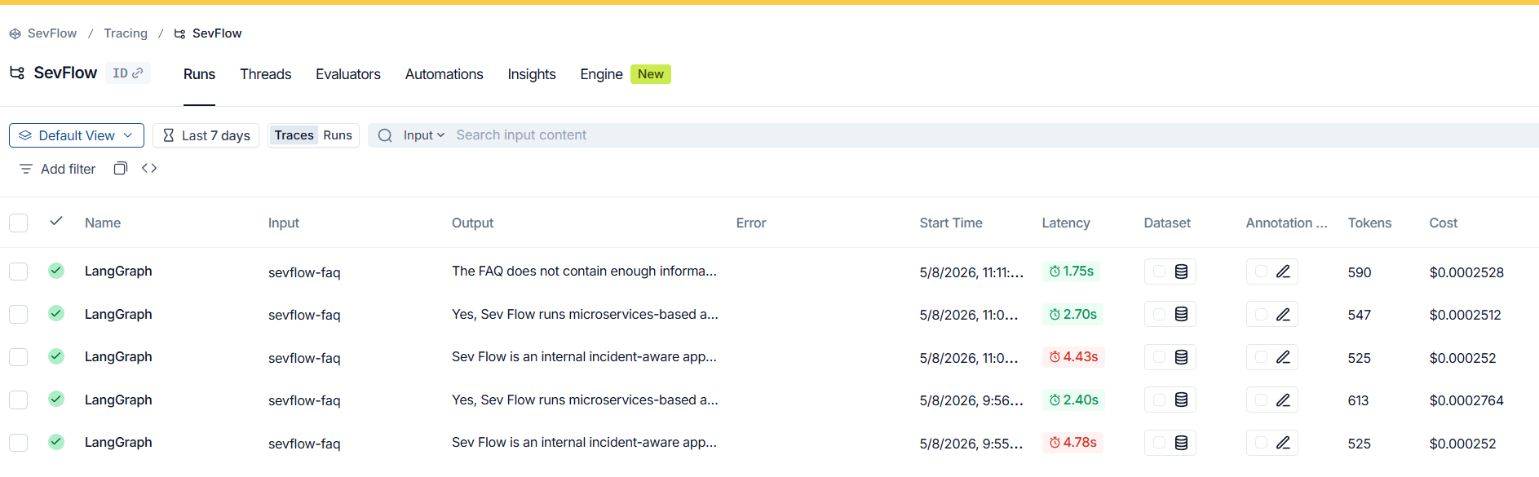Click the search magnifier icon

tap(385, 135)
